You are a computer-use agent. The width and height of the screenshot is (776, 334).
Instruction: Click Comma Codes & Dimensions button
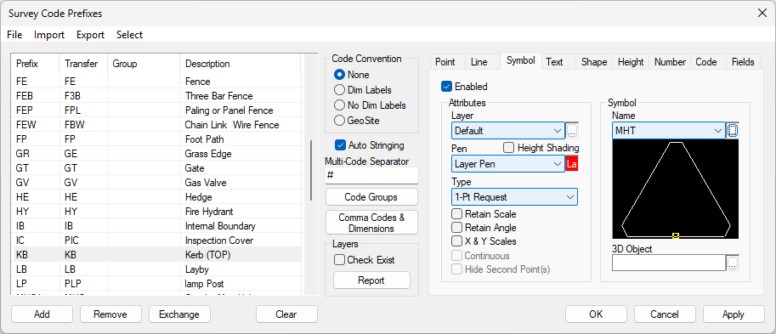coord(371,223)
